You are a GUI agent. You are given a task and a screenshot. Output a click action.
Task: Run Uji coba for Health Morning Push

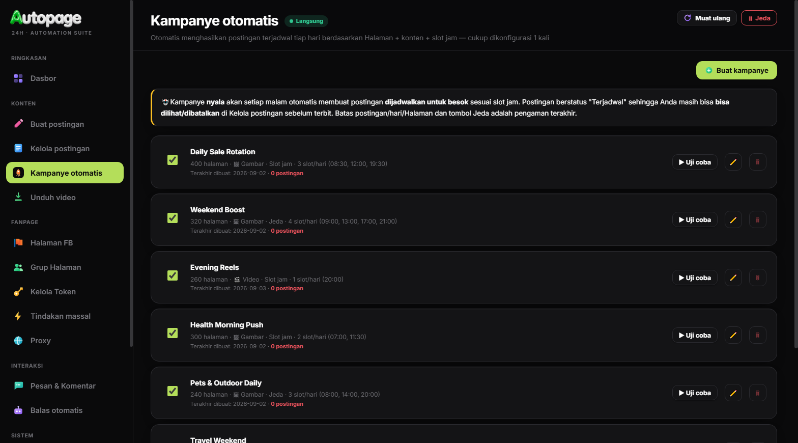pos(695,335)
